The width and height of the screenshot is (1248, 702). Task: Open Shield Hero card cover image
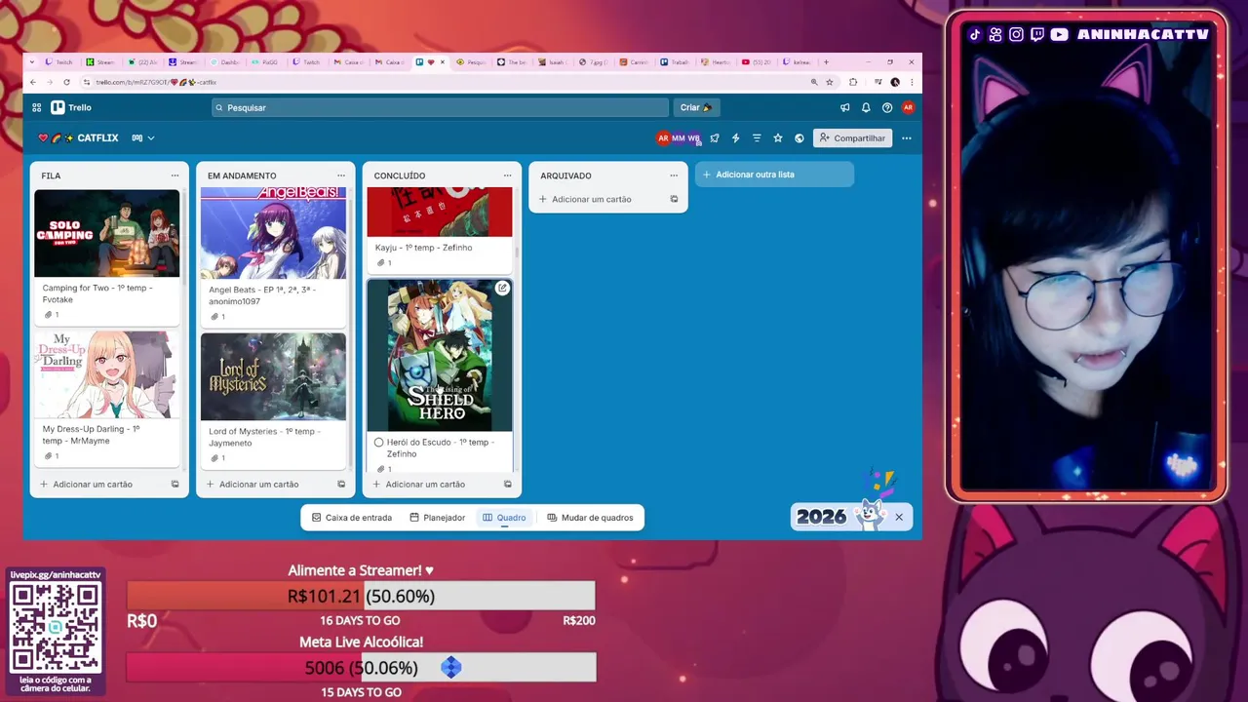[440, 356]
